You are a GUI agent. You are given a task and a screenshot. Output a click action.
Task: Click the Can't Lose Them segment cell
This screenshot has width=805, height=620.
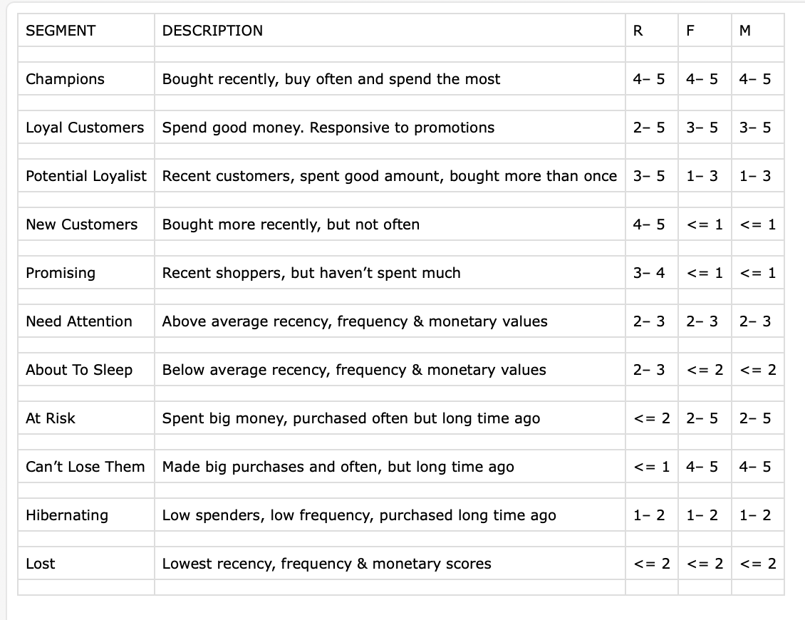(85, 467)
